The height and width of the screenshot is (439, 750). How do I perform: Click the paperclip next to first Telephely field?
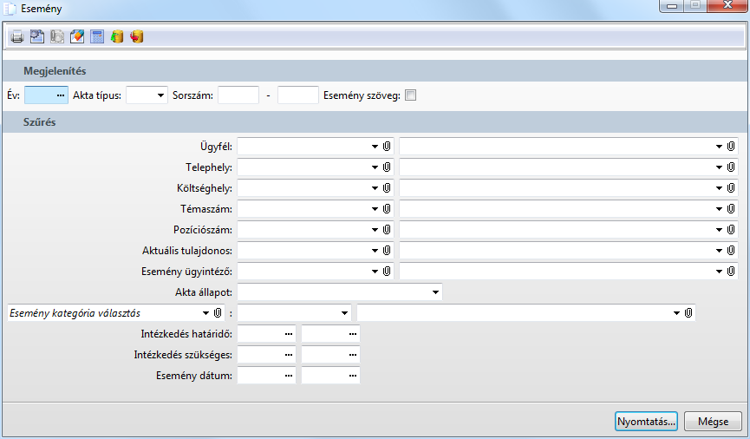(387, 167)
